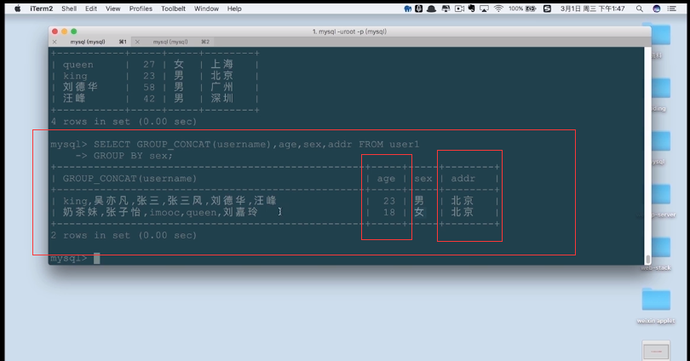Click the terminal window scrollbar
The width and height of the screenshot is (690, 361).
click(647, 260)
